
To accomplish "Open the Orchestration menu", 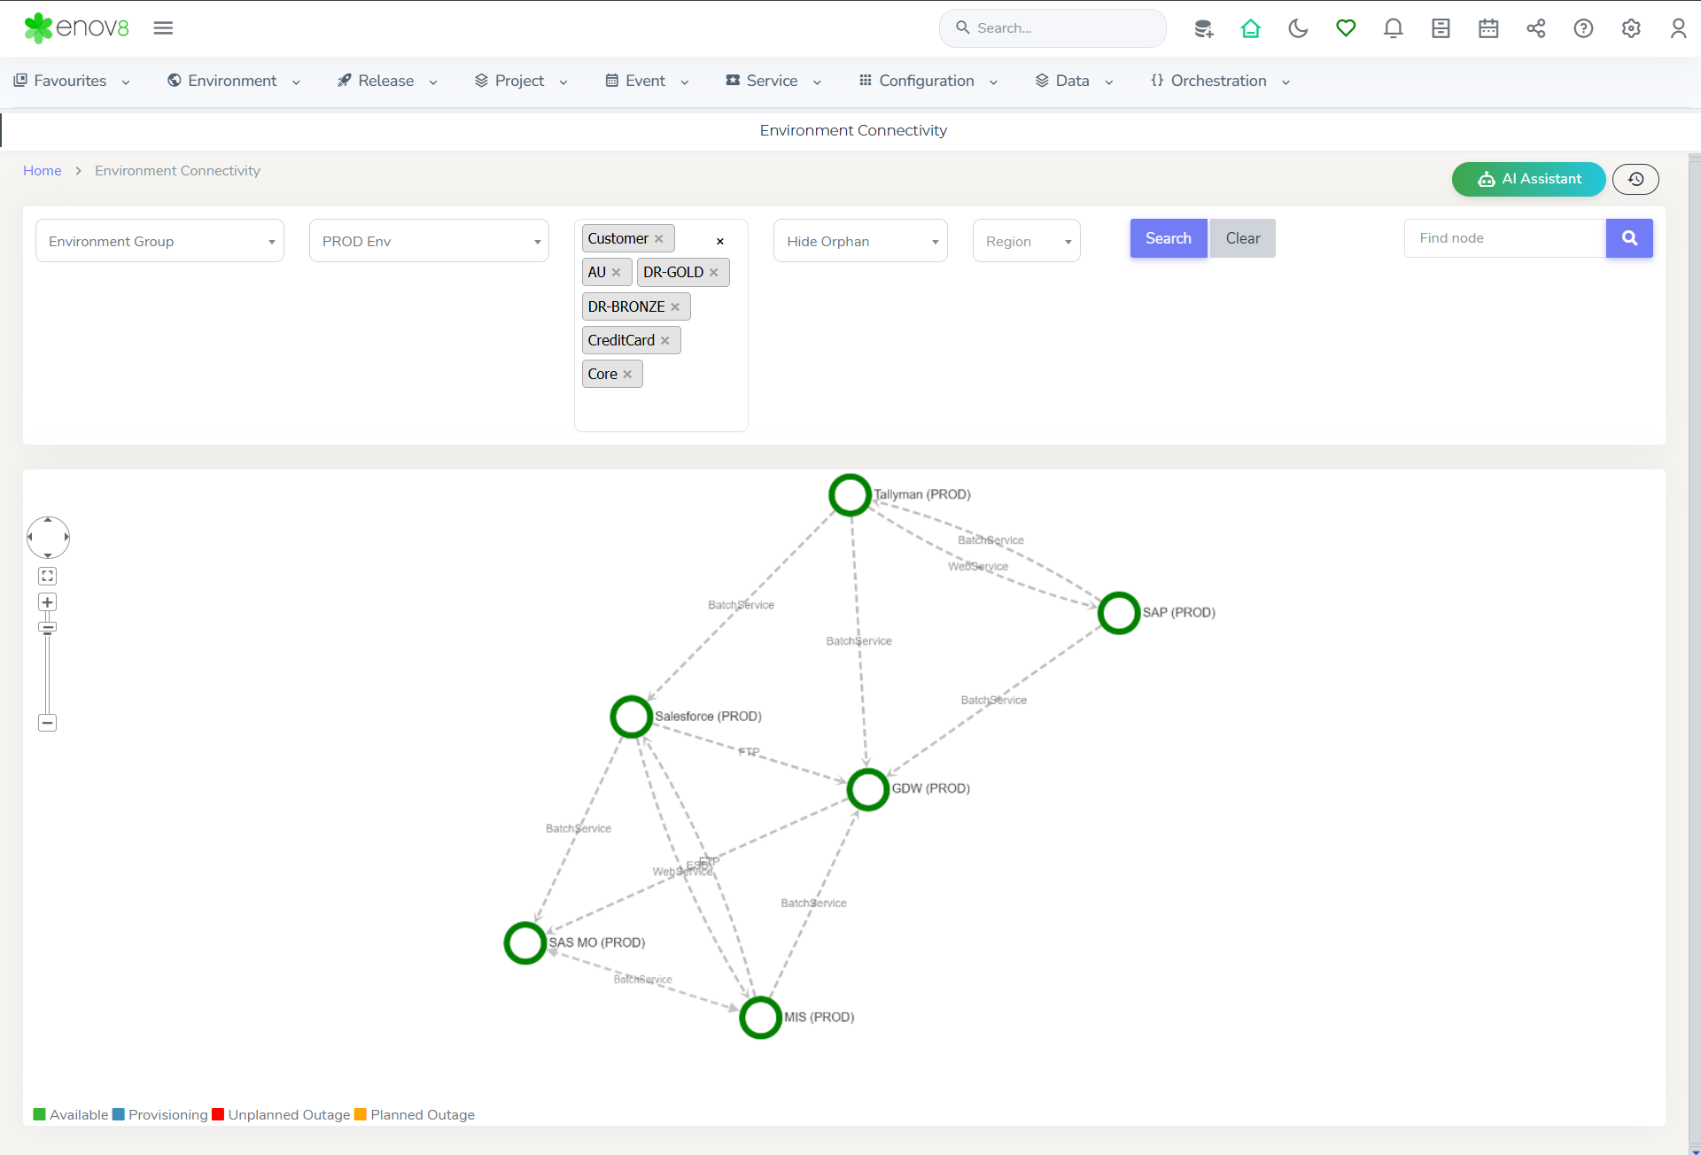I will pos(1219,81).
